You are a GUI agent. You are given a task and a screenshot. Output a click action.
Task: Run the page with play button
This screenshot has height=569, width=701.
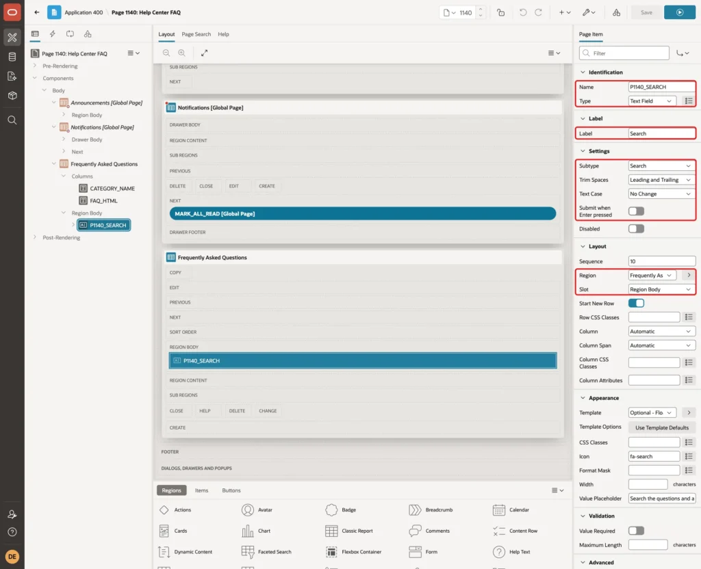[680, 12]
